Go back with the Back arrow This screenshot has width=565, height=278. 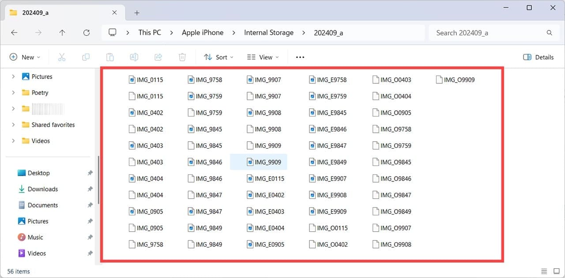pyautogui.click(x=14, y=33)
